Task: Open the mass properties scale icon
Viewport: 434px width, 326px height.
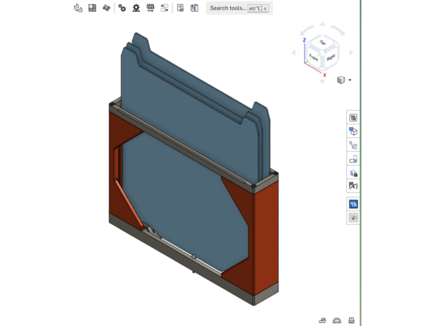Action: click(352, 320)
